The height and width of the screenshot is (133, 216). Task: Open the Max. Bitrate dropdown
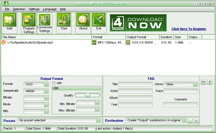(x=97, y=109)
